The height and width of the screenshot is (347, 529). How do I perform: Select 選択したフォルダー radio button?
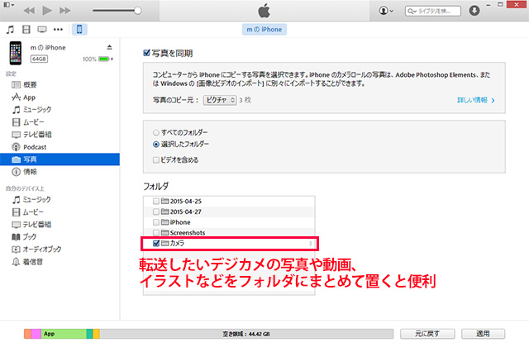(x=156, y=145)
